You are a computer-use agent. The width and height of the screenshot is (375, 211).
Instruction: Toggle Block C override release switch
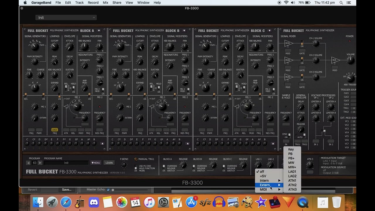(x=224, y=167)
